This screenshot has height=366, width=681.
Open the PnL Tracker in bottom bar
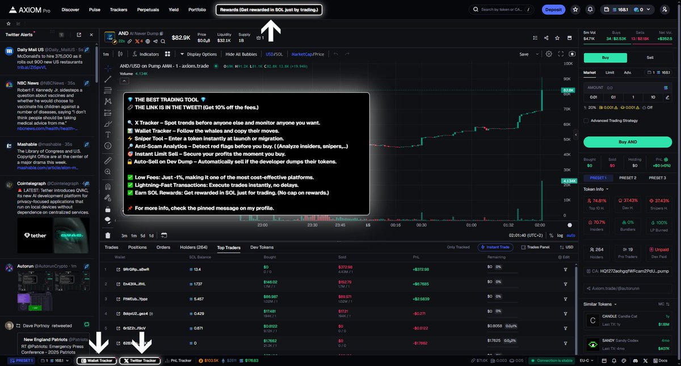(178, 360)
